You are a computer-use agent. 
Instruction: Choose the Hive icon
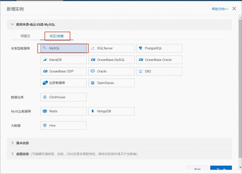point(45,125)
